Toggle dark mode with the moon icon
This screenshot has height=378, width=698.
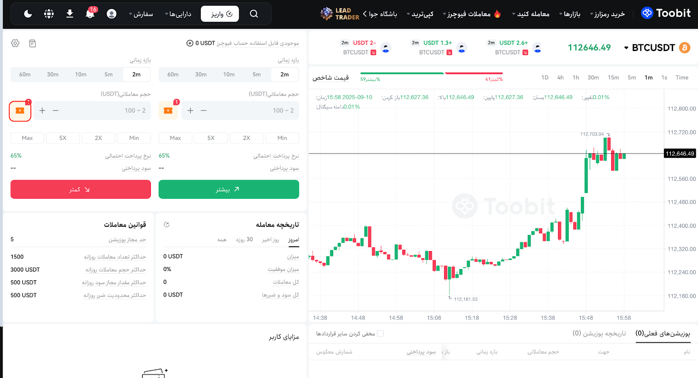point(28,14)
